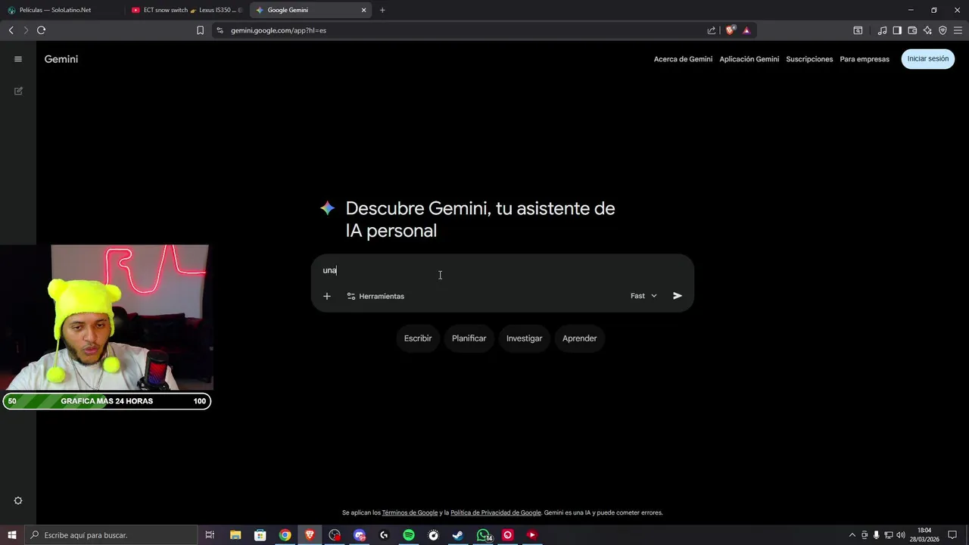This screenshot has height=545, width=969.
Task: Start a new chat with the pencil icon
Action: (x=18, y=91)
